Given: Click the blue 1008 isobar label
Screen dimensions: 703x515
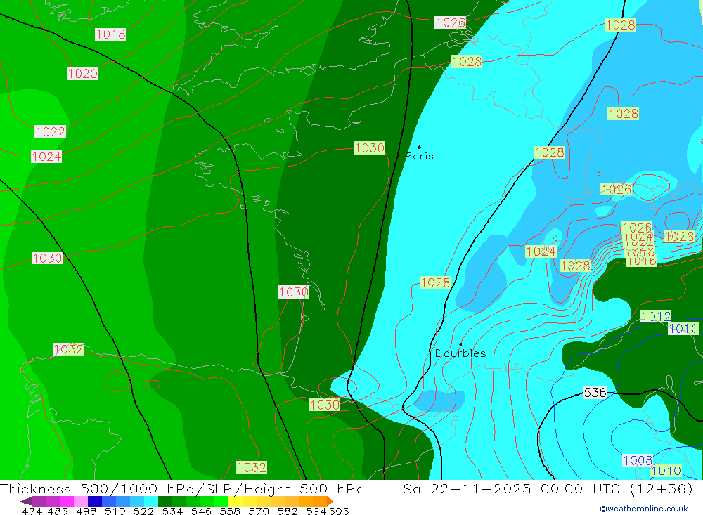Looking at the screenshot, I should 638,460.
